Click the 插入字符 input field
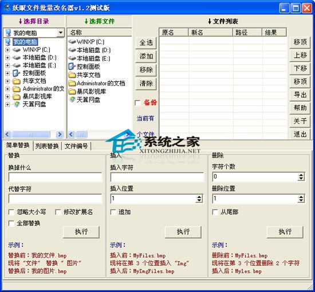This screenshot has height=292, width=315. (157, 177)
